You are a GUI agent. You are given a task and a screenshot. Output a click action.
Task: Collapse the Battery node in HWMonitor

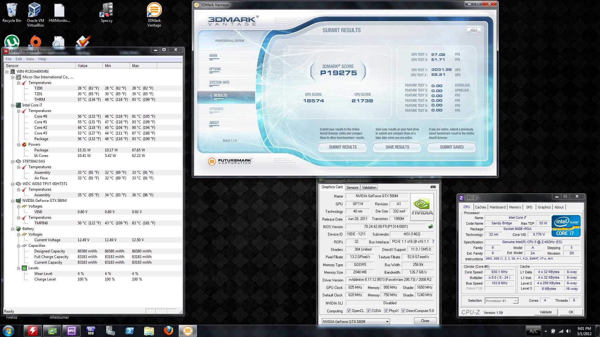tap(13, 229)
